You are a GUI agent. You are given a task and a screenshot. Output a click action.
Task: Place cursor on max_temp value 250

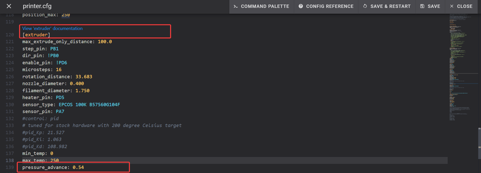click(55, 161)
